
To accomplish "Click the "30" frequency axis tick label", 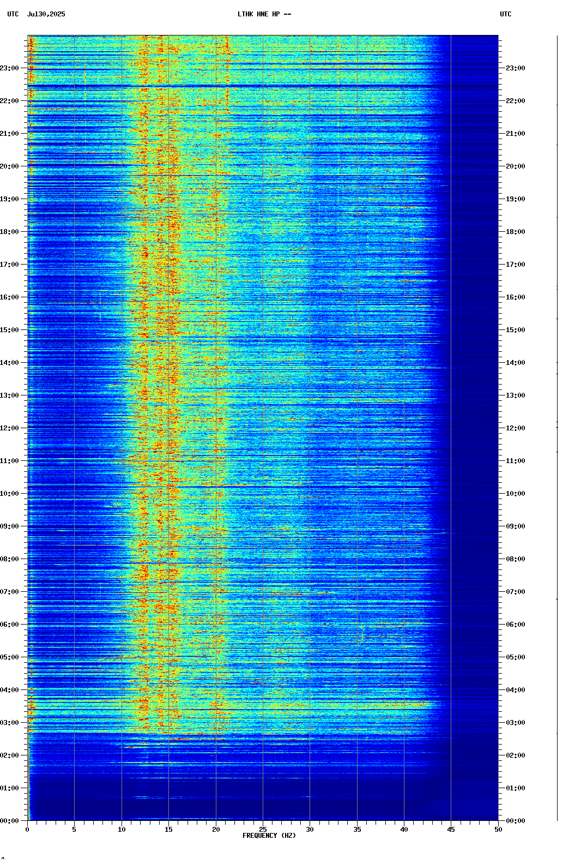I will (310, 830).
